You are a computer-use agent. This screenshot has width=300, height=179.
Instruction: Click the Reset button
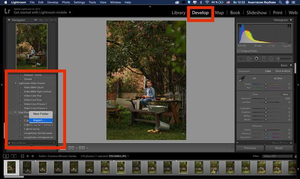(279, 148)
